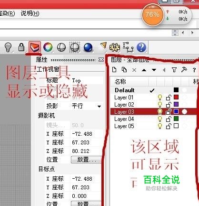
Task: Change Layer 02 purple color swatch
Action: pos(176,104)
